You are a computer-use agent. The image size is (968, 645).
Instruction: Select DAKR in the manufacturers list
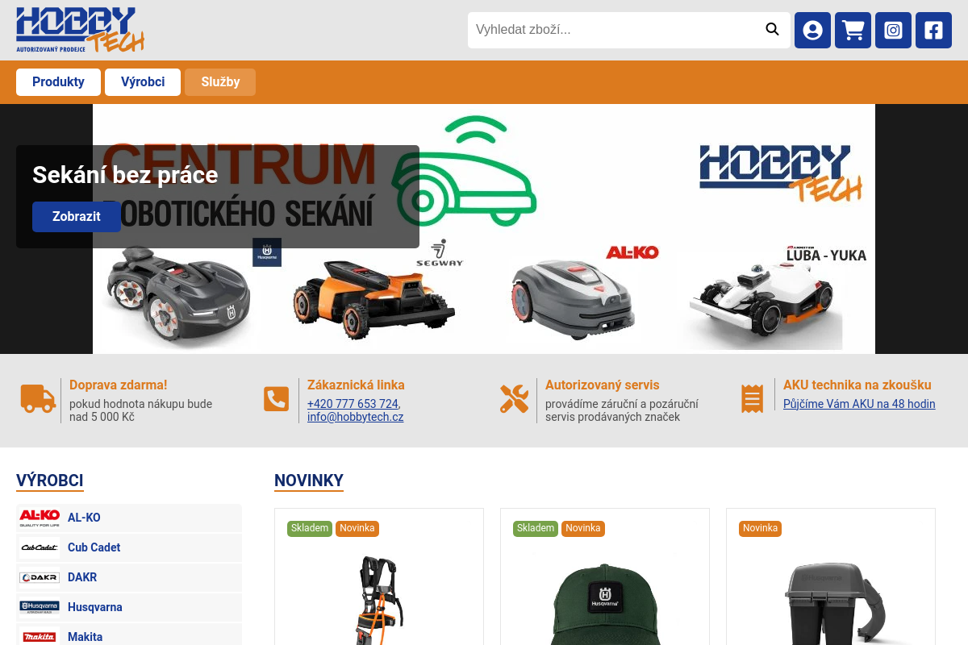[x=129, y=577]
